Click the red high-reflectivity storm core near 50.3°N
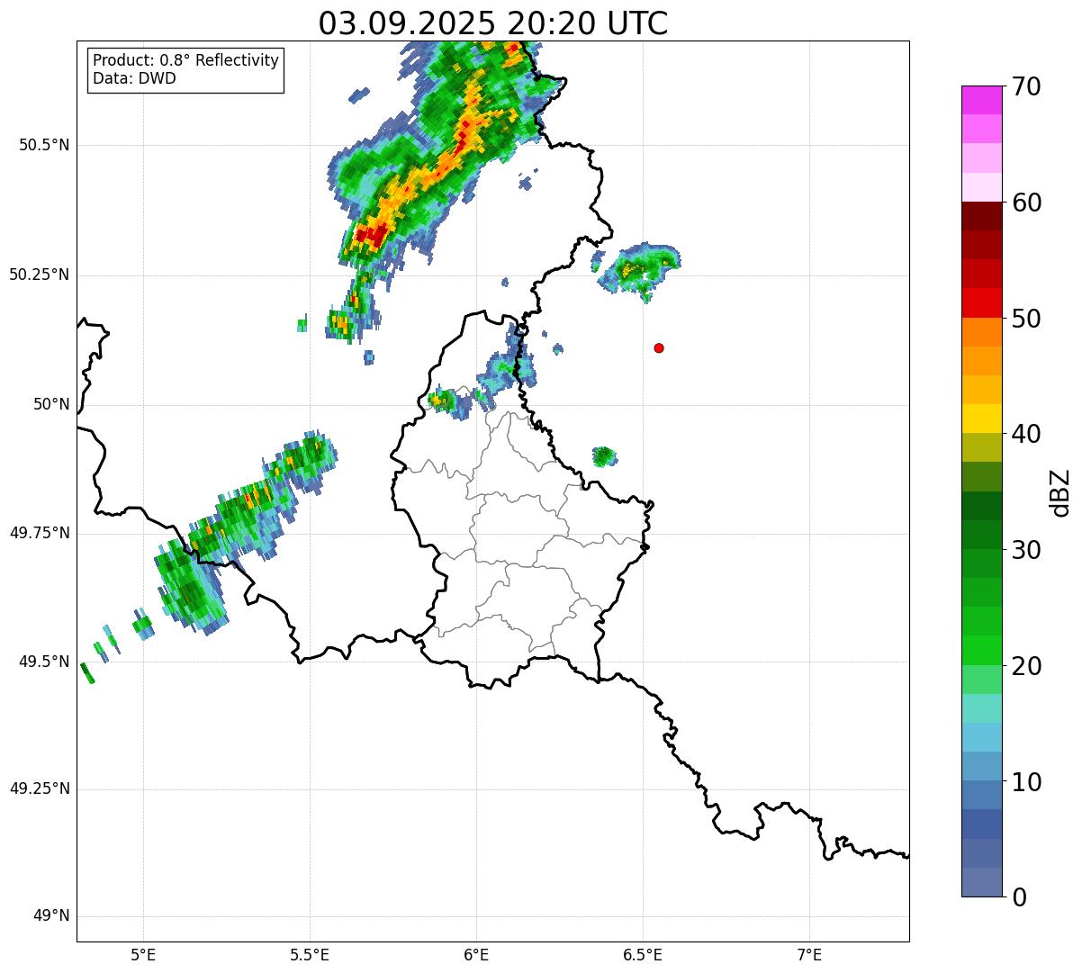1082x973 pixels. point(372,235)
